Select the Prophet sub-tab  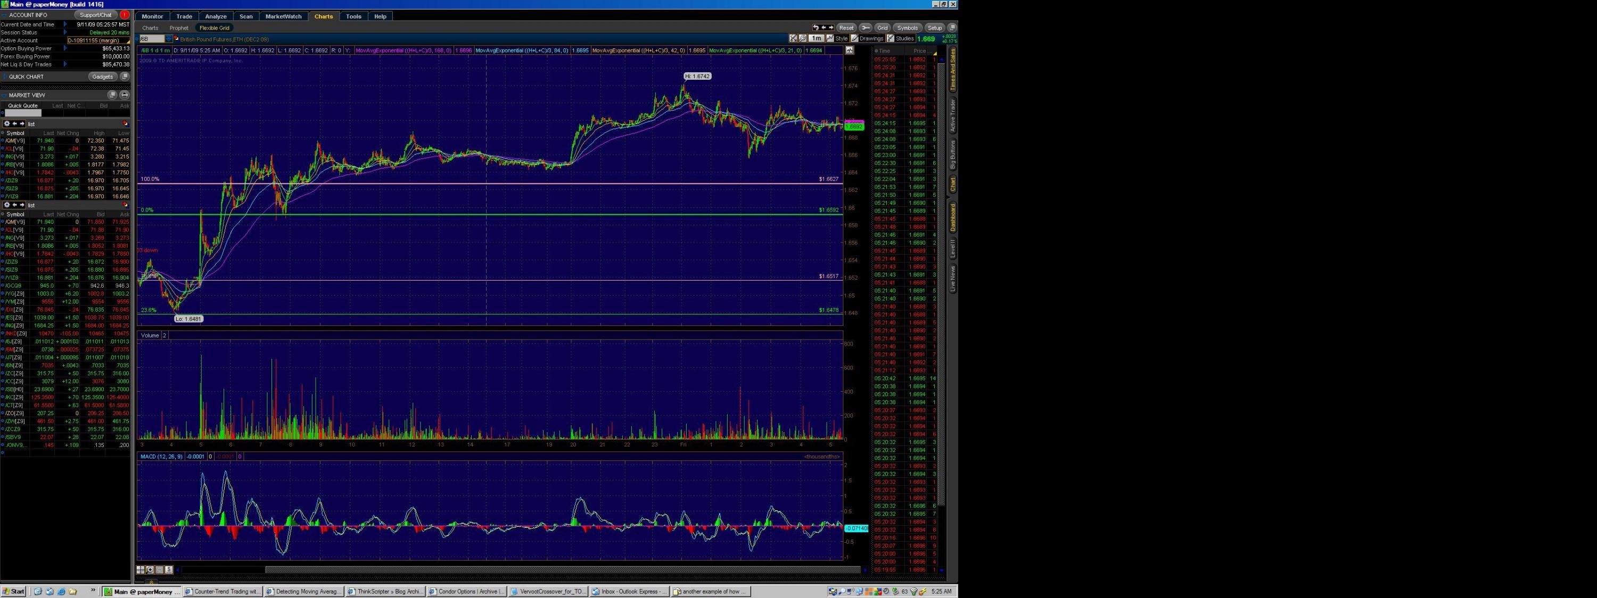click(x=178, y=28)
